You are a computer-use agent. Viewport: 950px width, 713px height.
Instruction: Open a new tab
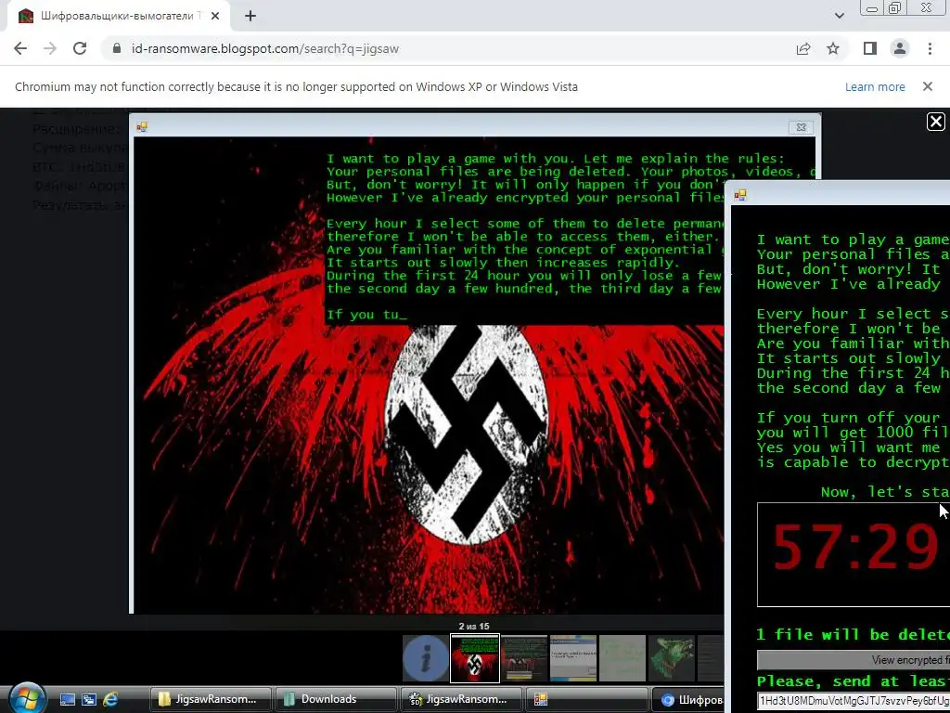click(250, 17)
